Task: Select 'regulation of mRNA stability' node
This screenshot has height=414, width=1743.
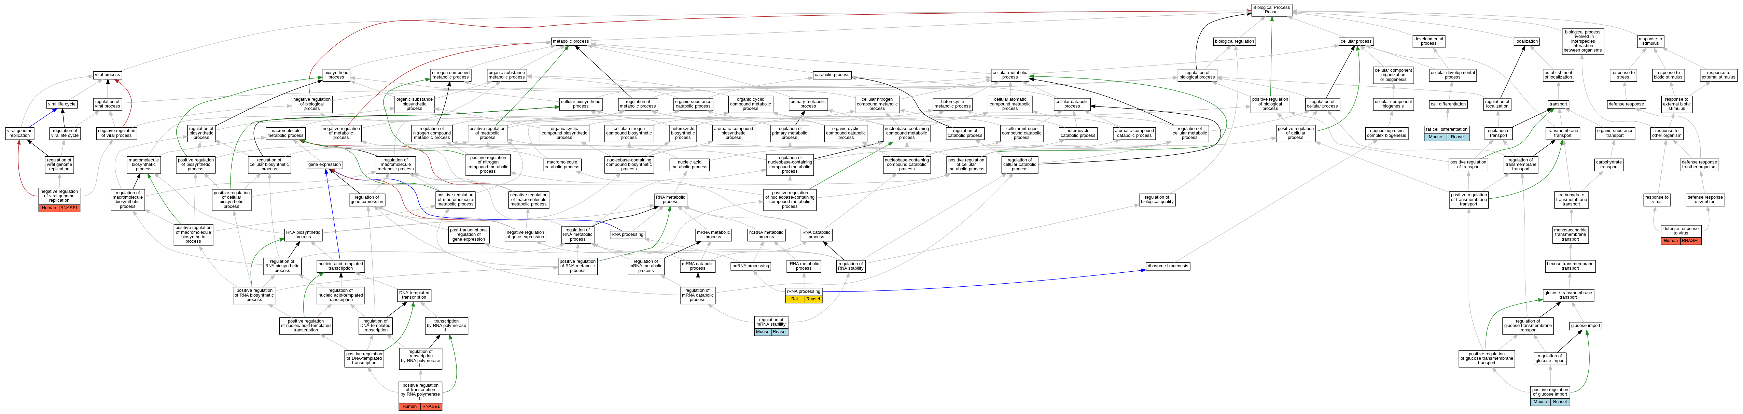Action: 771,322
